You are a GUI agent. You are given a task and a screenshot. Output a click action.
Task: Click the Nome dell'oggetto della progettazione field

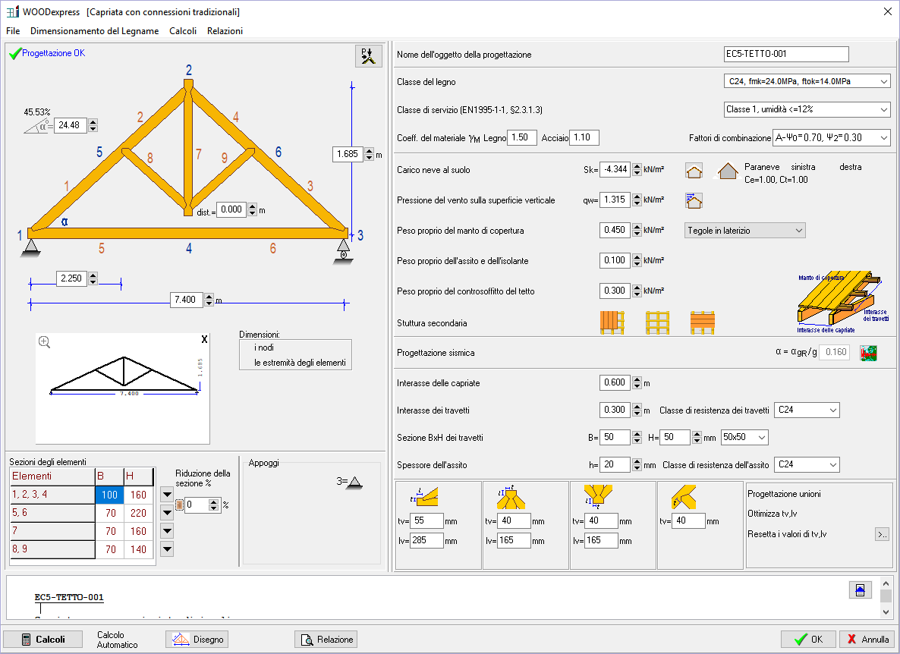click(x=785, y=54)
